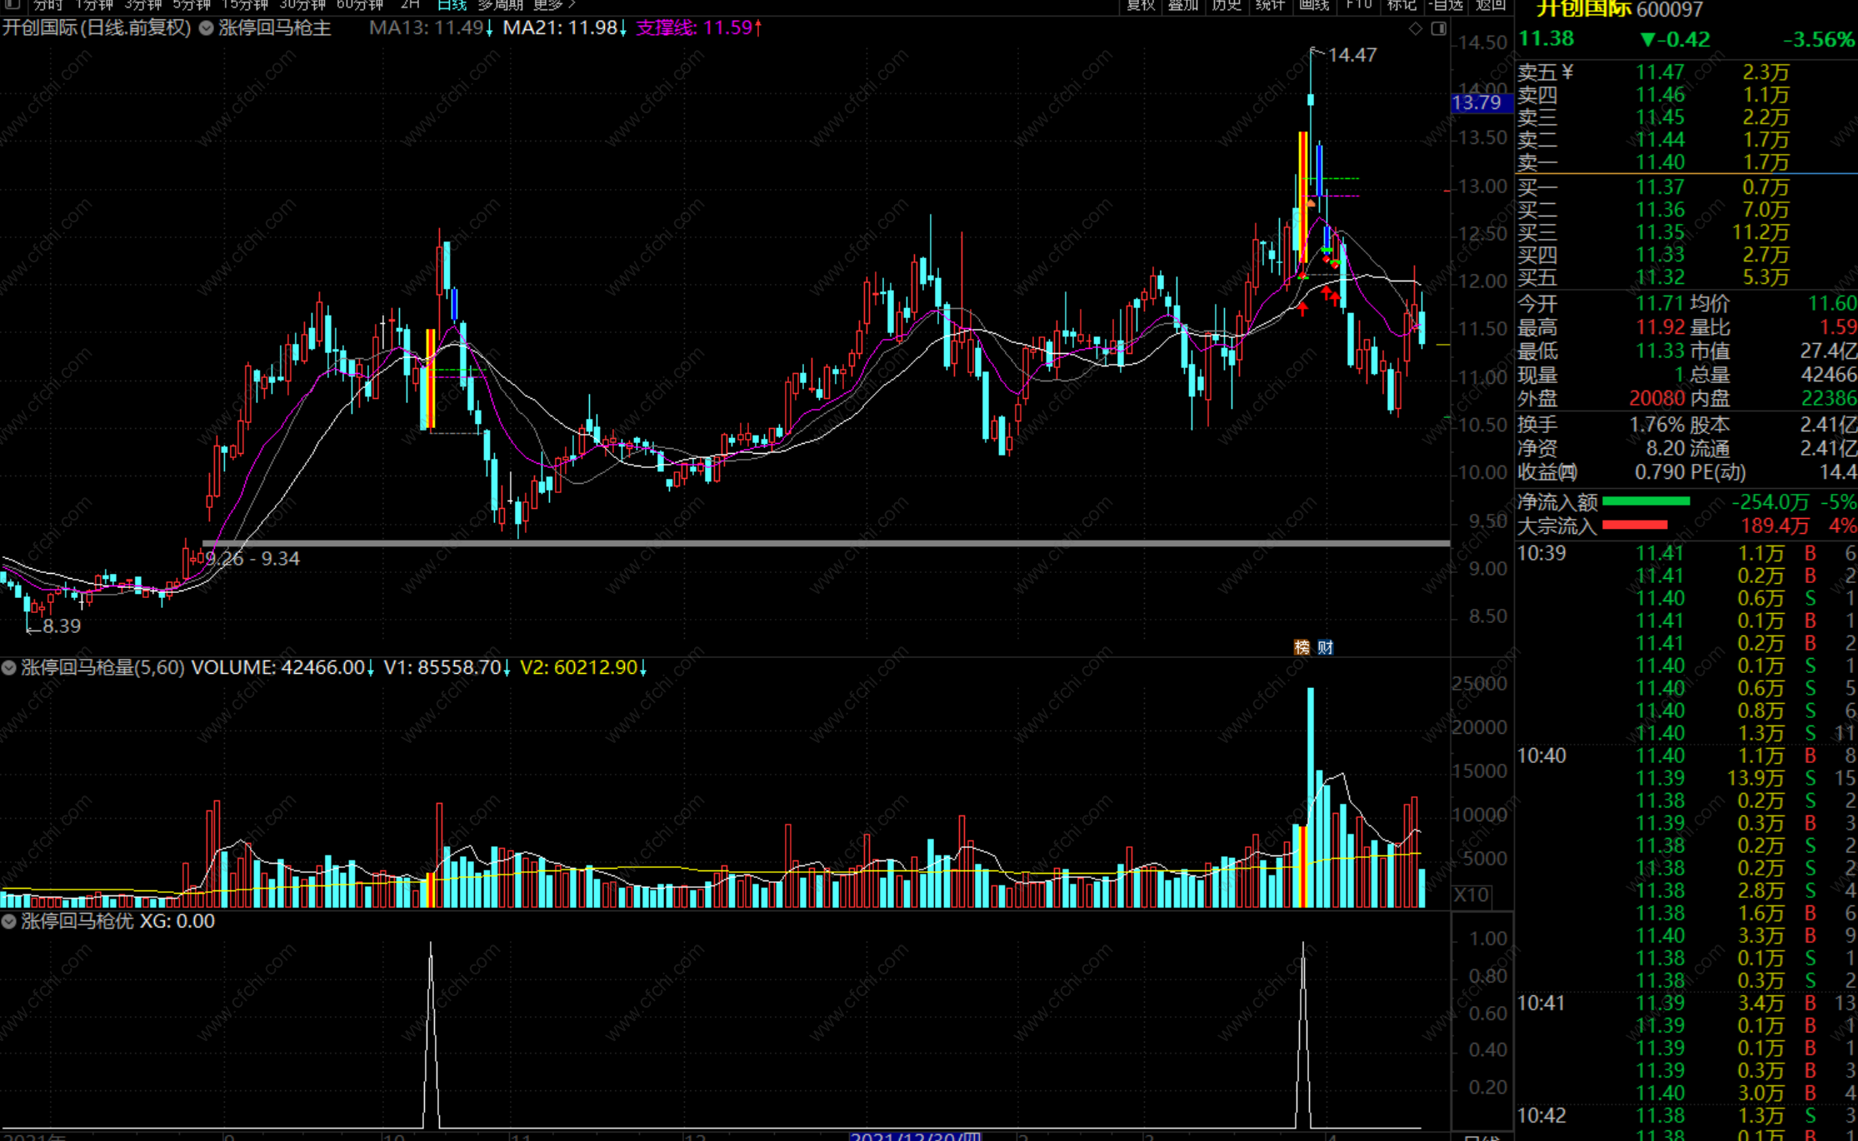Toggle the side panel icon next to the diamond
1858x1141 pixels.
click(x=1439, y=28)
